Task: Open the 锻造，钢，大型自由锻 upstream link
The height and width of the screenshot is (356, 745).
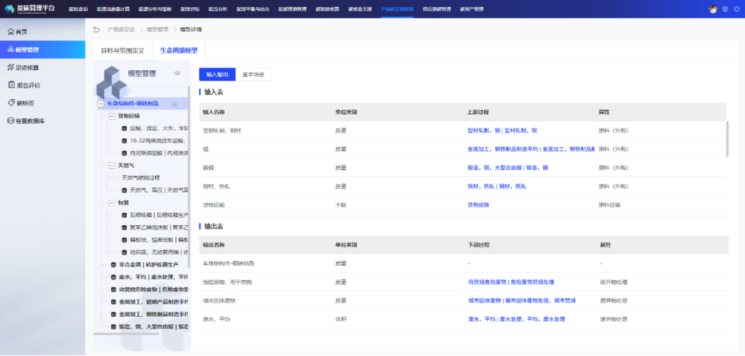Action: (507, 168)
